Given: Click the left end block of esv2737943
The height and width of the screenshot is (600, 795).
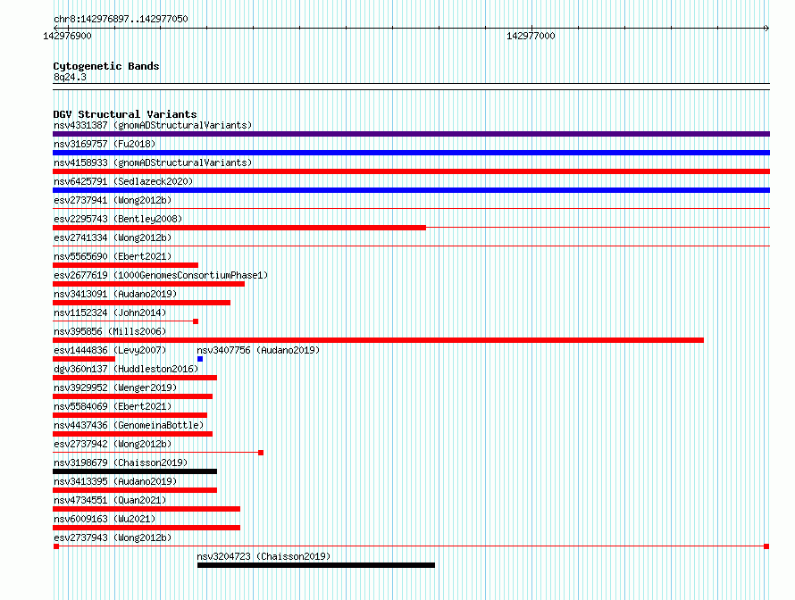Looking at the screenshot, I should tap(56, 546).
